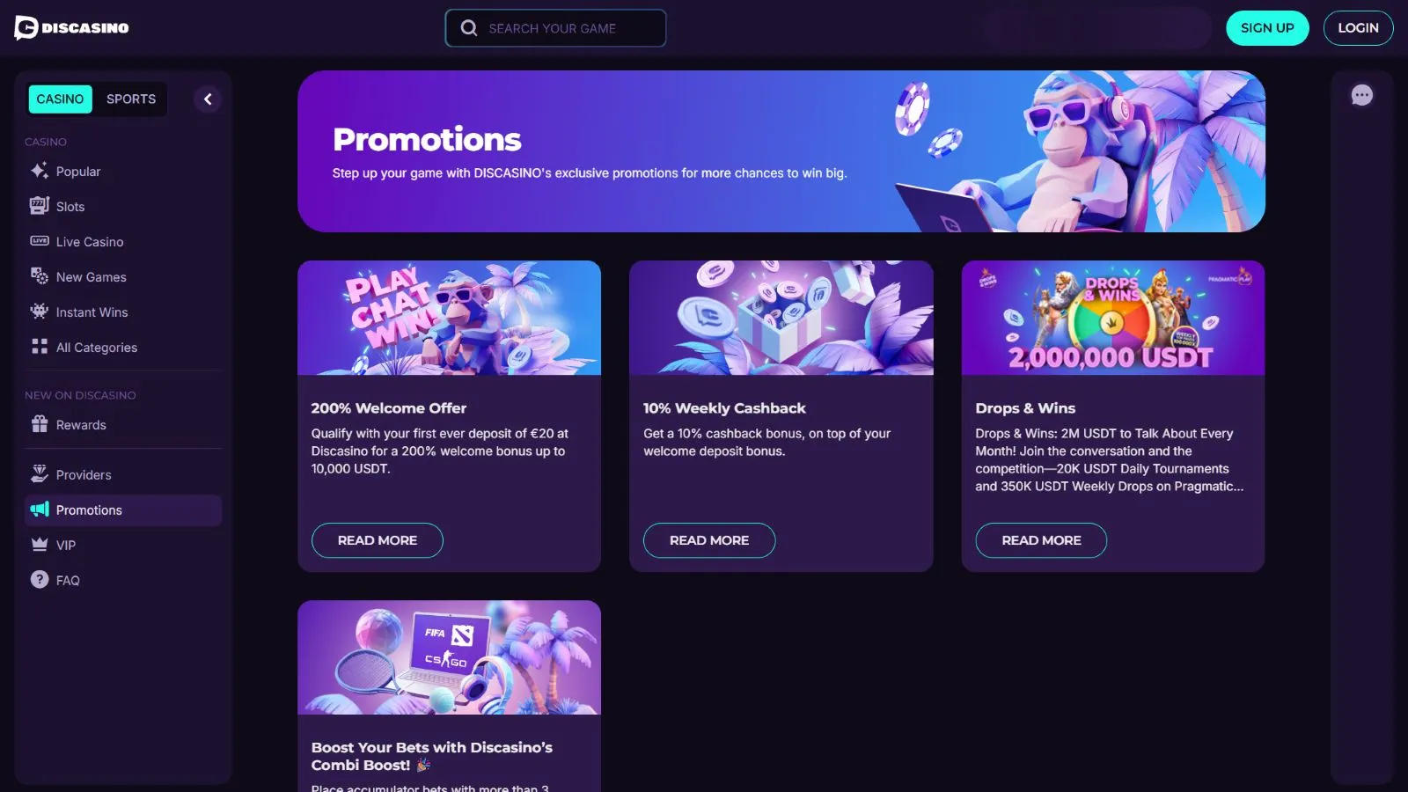Open the live chat bubble icon
This screenshot has width=1408, height=792.
click(1361, 95)
